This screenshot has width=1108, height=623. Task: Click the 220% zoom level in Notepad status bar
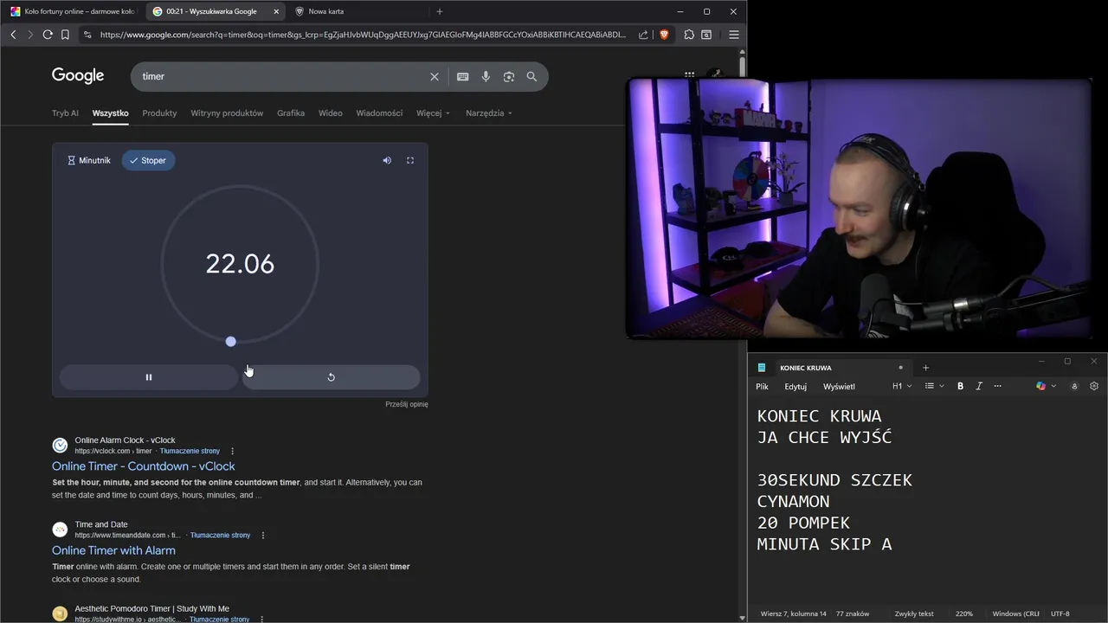(964, 613)
